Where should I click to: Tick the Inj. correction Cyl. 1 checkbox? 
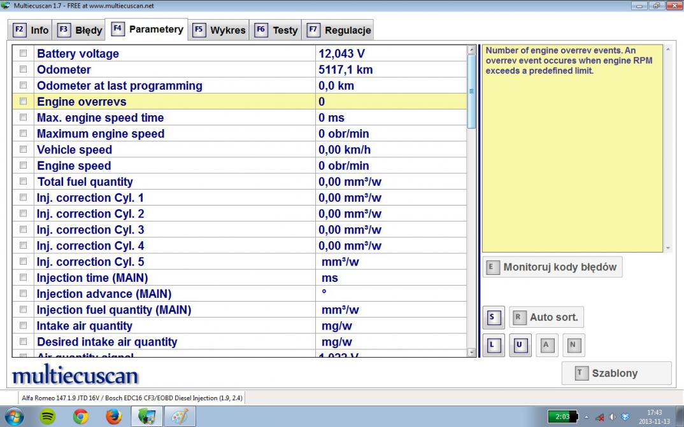click(x=23, y=197)
